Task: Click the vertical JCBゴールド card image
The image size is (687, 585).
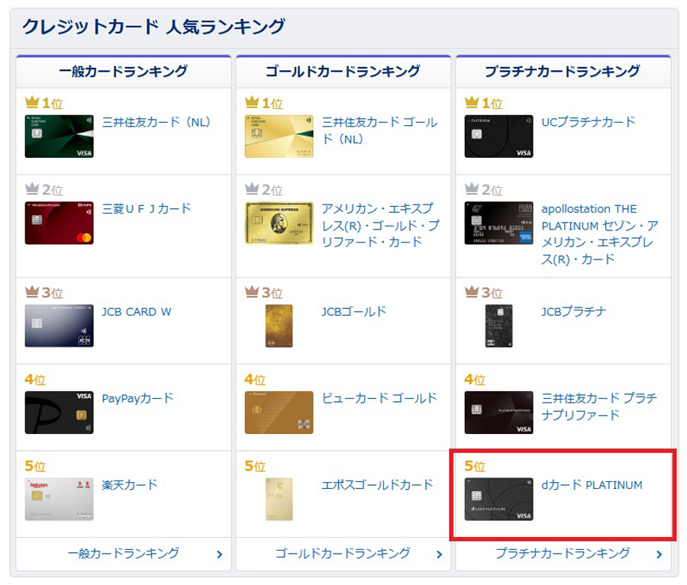Action: [x=279, y=326]
